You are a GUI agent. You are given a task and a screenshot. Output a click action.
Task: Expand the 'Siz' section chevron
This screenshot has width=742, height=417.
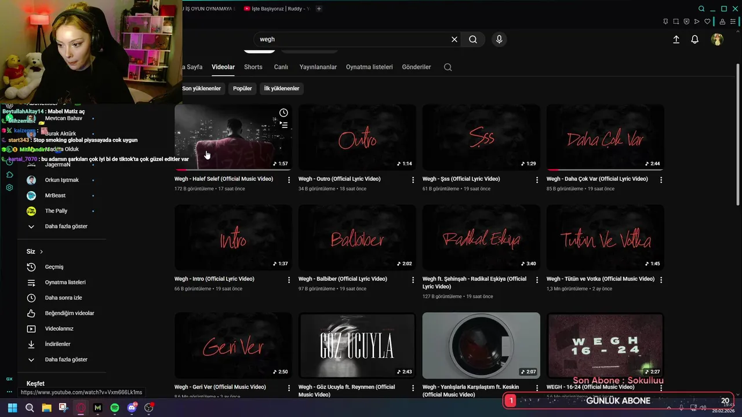[41, 252]
